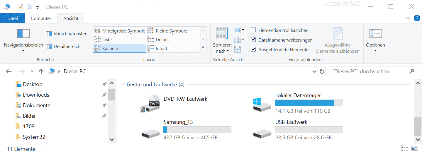The width and height of the screenshot is (422, 154).
Task: Uncheck Dateinamenerweiterungen checkbox
Action: (x=253, y=40)
